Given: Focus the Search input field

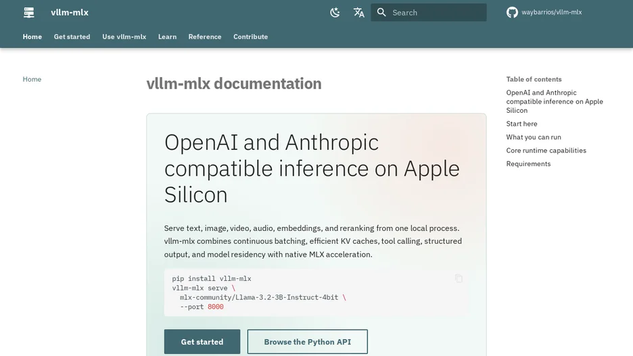Looking at the screenshot, I should click(428, 13).
